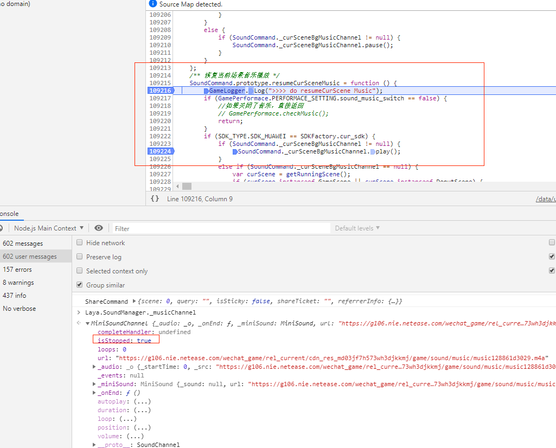The width and height of the screenshot is (556, 448).
Task: Create a live expression with the eye icon
Action: (x=99, y=228)
